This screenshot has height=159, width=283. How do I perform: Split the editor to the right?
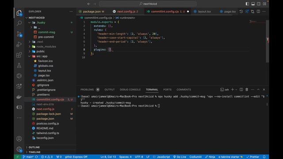(x=258, y=11)
